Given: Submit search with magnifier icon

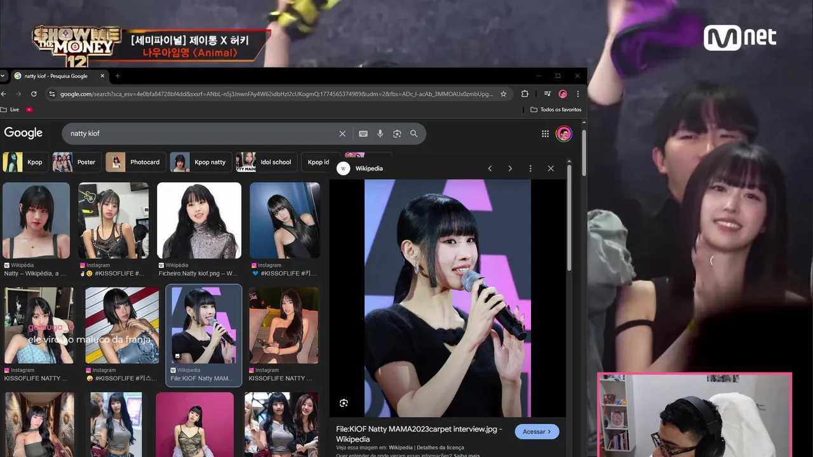Looking at the screenshot, I should (414, 134).
